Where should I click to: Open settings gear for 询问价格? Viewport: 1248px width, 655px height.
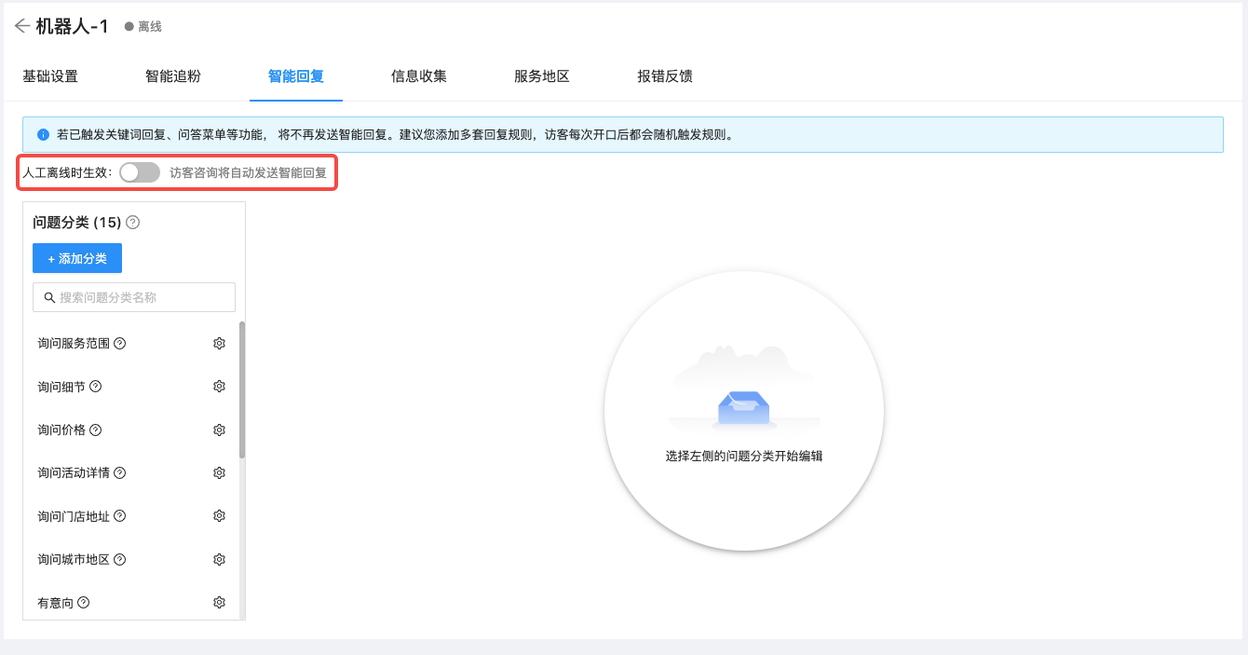pos(219,430)
